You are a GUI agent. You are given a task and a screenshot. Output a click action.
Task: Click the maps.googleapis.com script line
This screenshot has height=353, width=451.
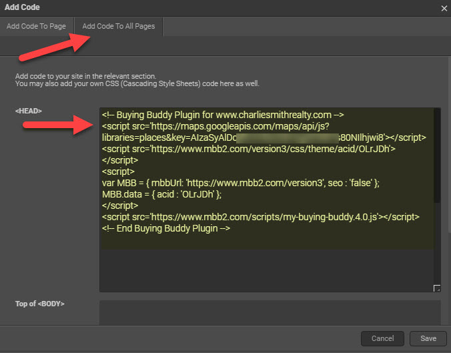click(215, 126)
